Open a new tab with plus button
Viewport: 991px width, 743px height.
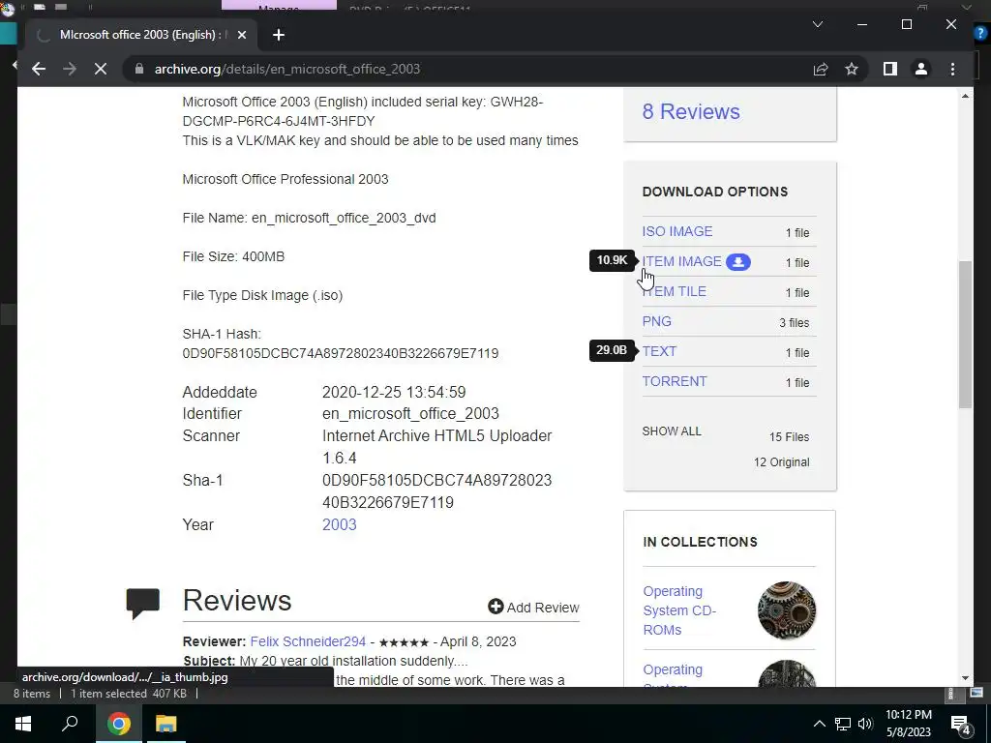[279, 35]
